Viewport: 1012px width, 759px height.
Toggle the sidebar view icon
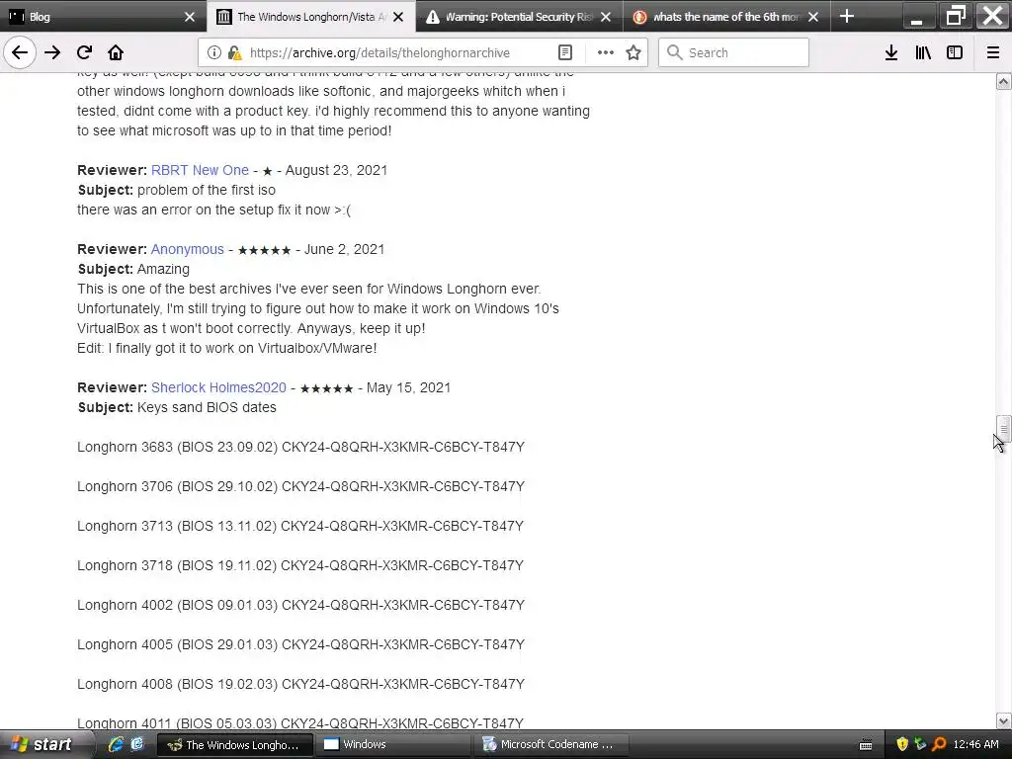coord(955,52)
